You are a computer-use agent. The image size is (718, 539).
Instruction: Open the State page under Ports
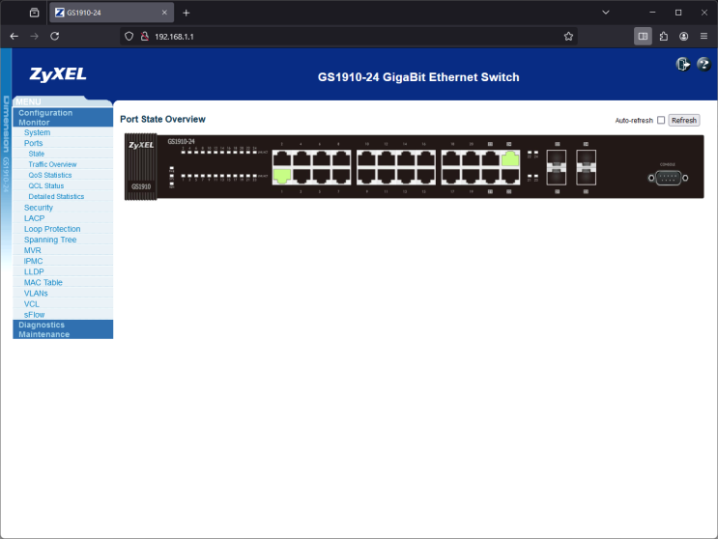[36, 154]
